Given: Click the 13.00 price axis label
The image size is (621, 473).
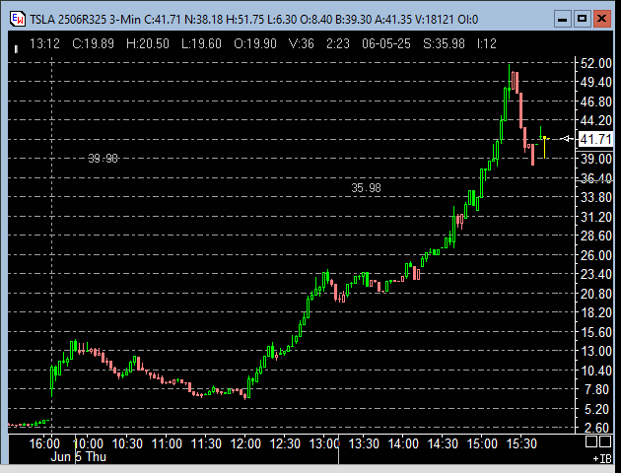Looking at the screenshot, I should click(595, 351).
